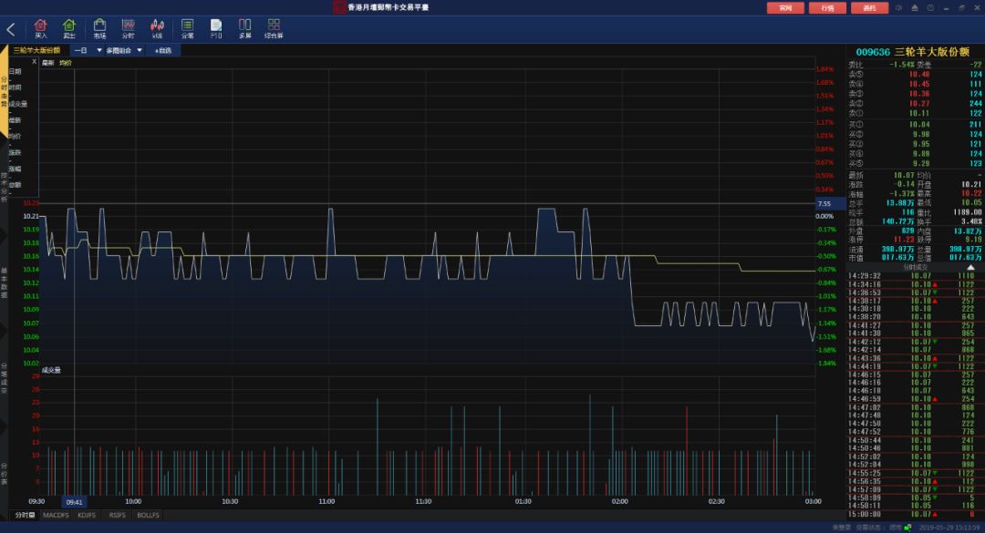
Task: Click the 基本资料 side tab on left edge
Action: tap(4, 282)
